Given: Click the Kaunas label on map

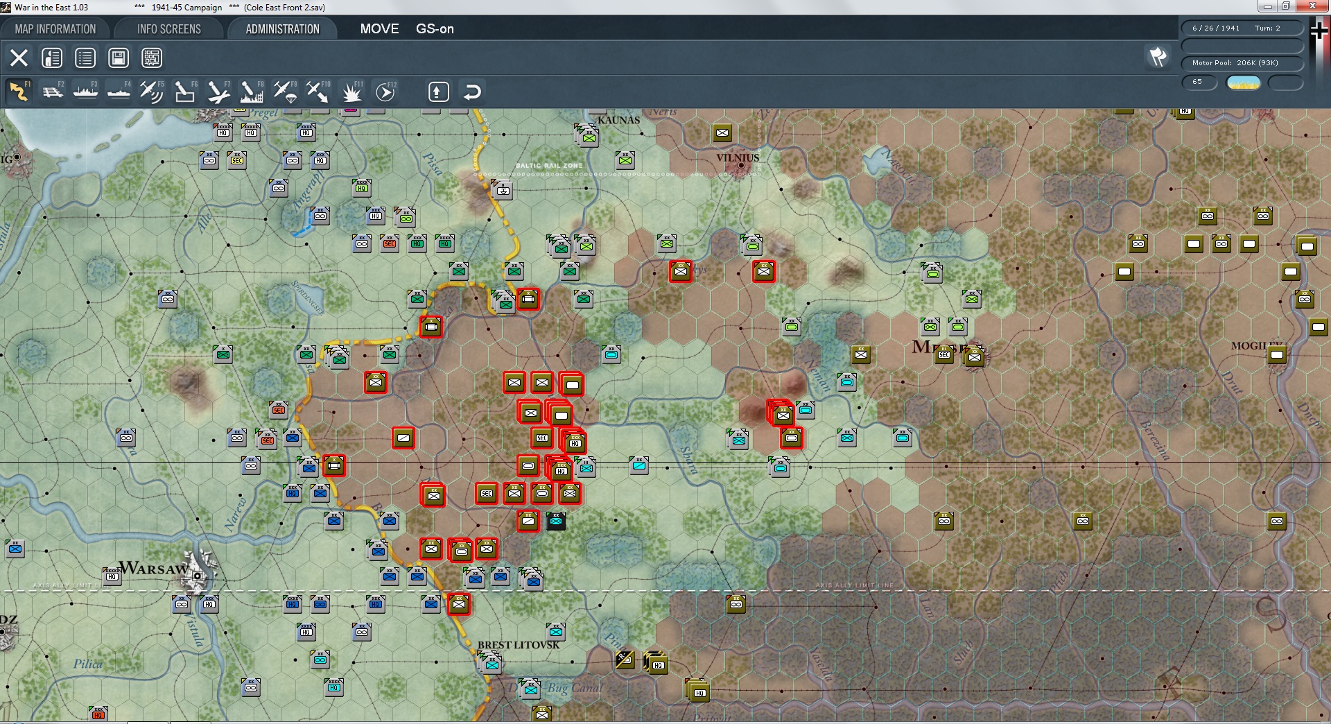Looking at the screenshot, I should click(x=618, y=120).
